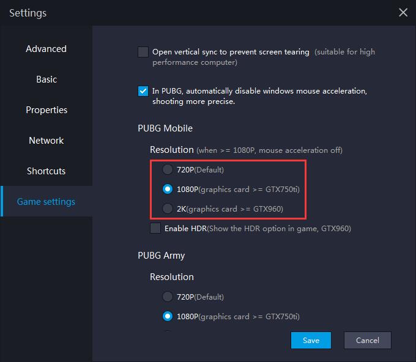Tick the Enable HDR checkbox
The width and height of the screenshot is (416, 362).
(155, 228)
